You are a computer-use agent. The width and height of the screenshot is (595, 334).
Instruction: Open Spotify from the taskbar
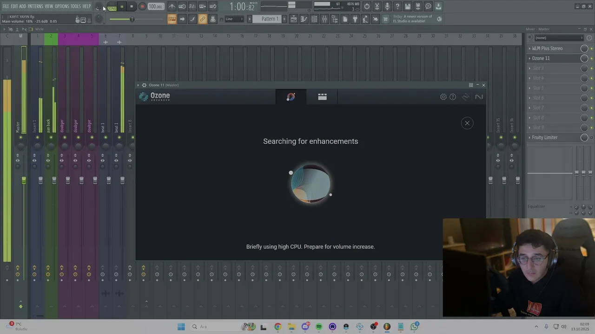[318, 327]
